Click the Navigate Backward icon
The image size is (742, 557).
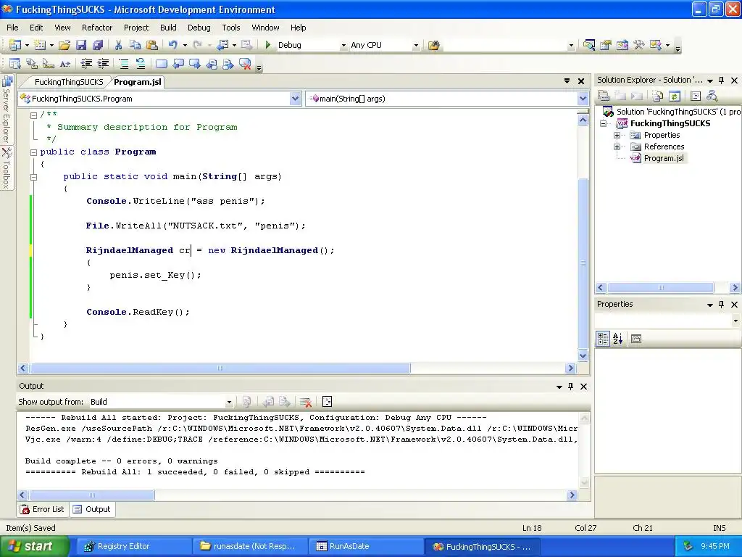click(222, 45)
